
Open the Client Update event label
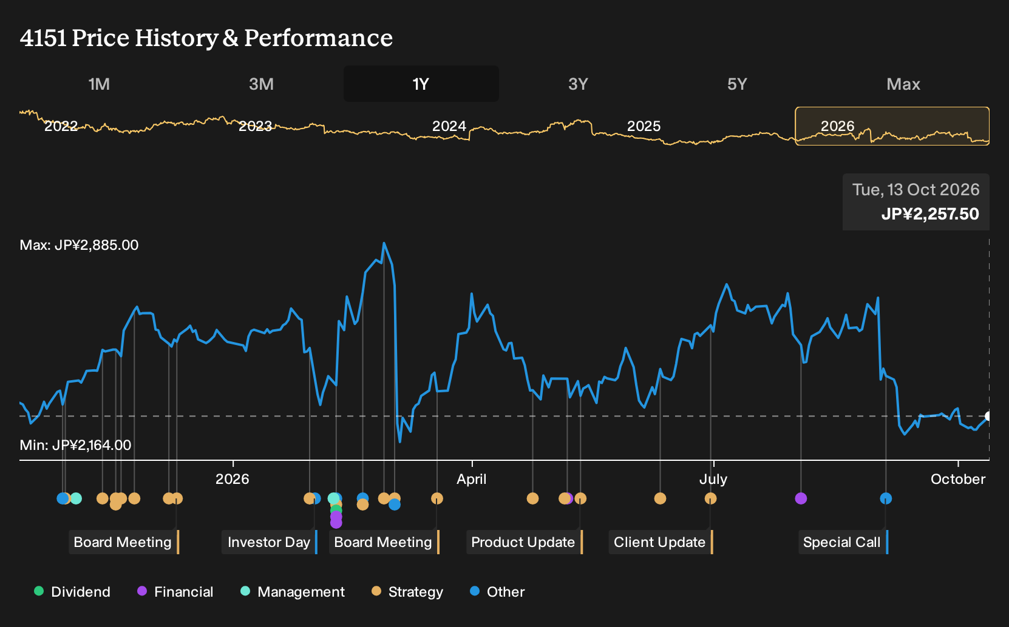click(x=661, y=542)
